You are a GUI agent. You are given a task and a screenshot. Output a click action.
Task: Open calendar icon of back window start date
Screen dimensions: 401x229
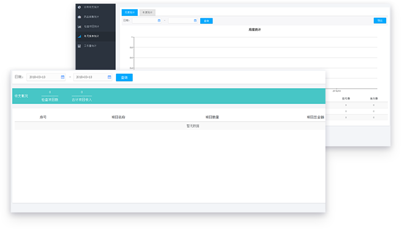(159, 21)
